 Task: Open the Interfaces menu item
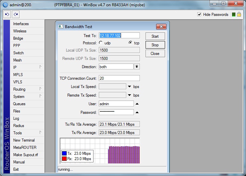click(27, 24)
